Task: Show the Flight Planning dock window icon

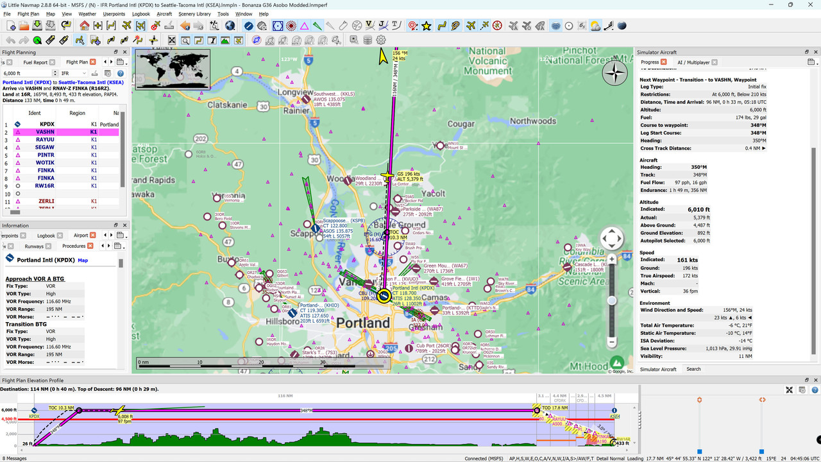Action: (198, 40)
